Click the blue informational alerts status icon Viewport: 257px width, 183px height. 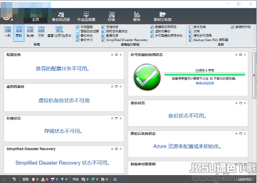(x=62, y=179)
